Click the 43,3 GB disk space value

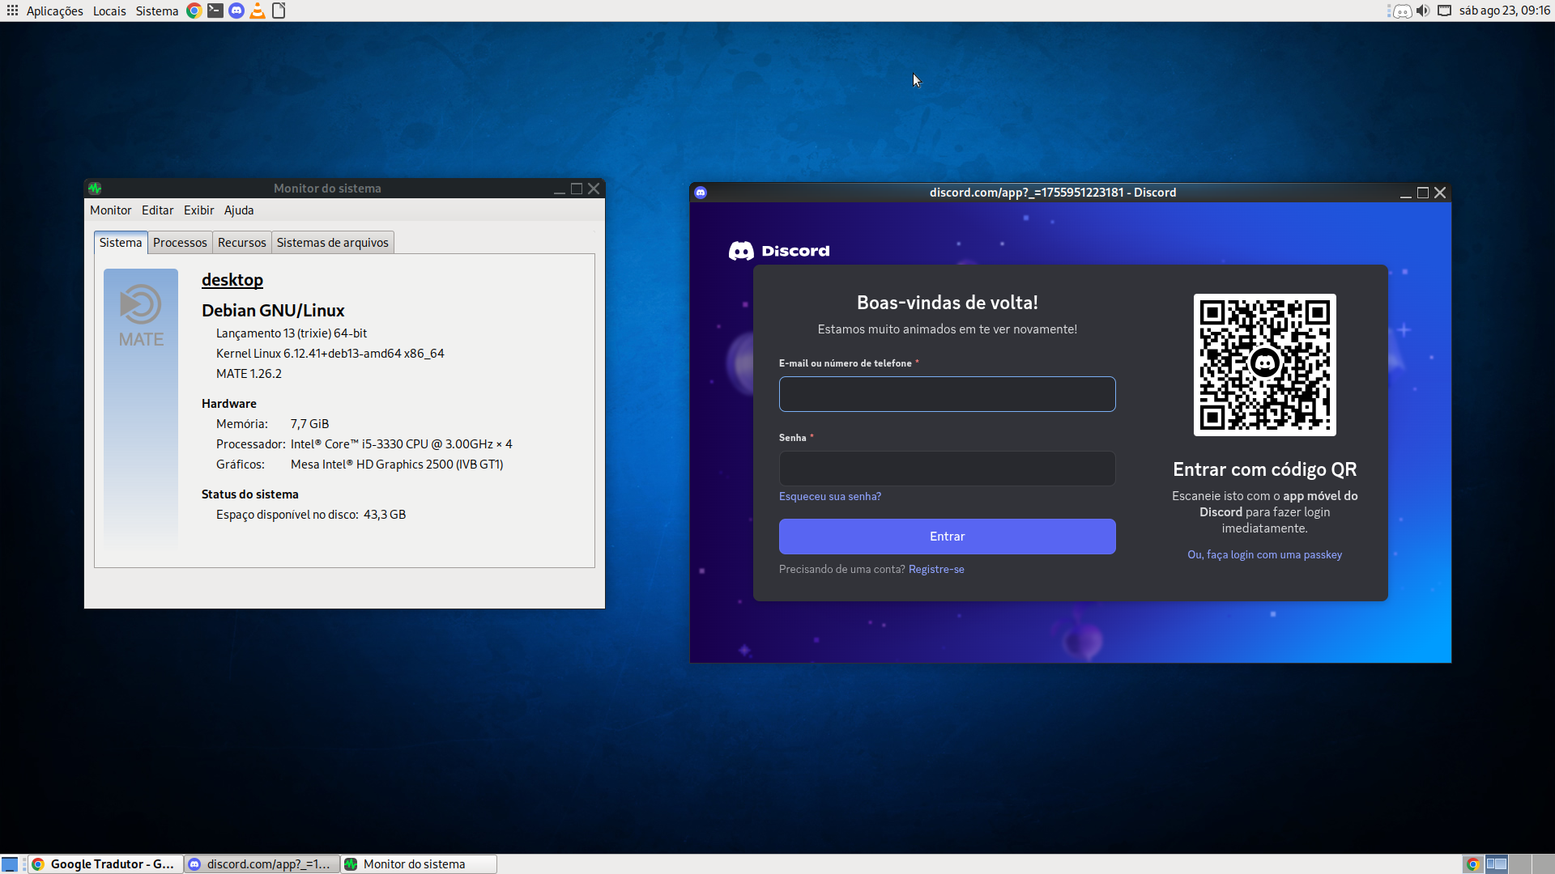385,515
